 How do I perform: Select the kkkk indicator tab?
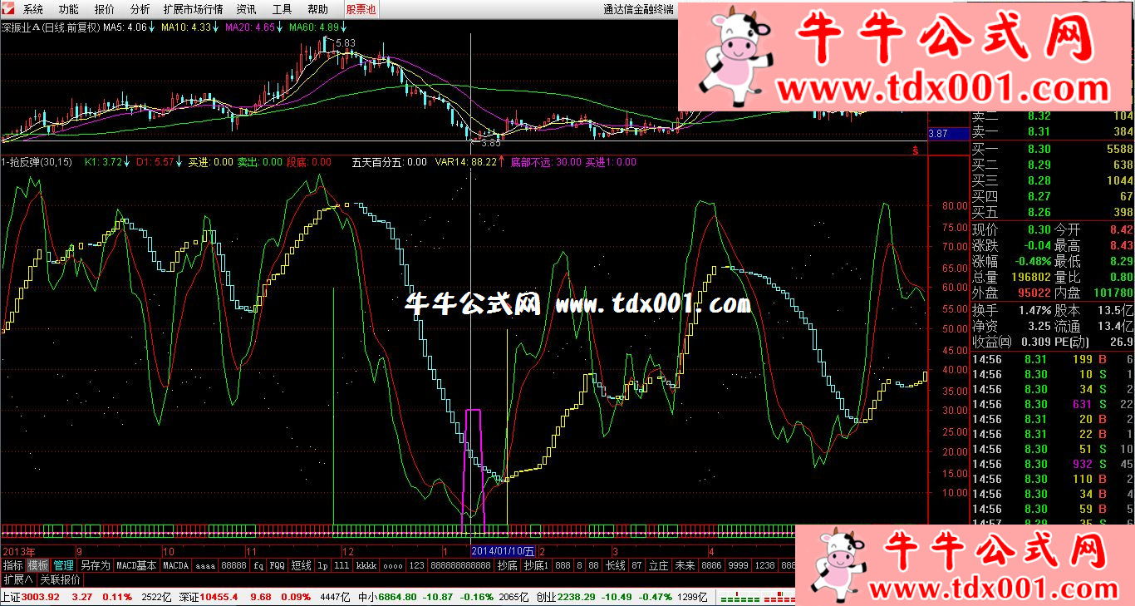point(366,565)
